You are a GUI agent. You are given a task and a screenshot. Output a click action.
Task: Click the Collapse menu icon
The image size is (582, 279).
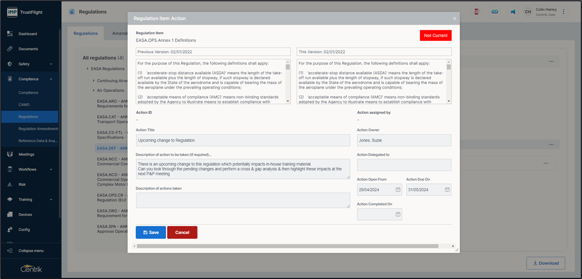10,251
